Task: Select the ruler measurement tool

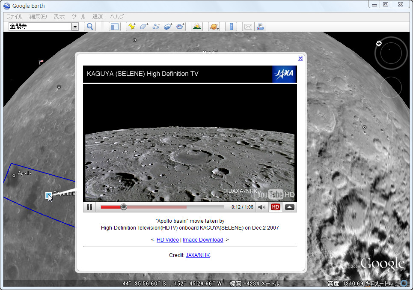Action: pyautogui.click(x=231, y=27)
